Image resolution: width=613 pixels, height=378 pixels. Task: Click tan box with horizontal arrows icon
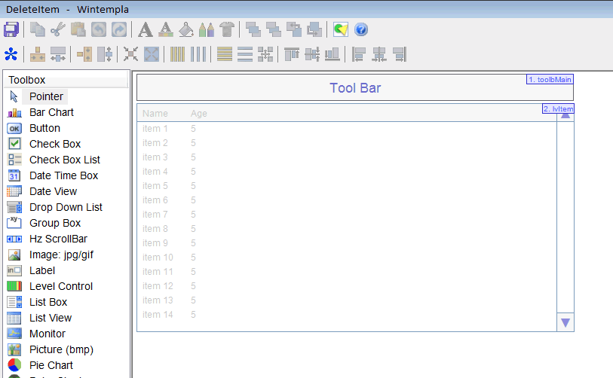coord(38,54)
